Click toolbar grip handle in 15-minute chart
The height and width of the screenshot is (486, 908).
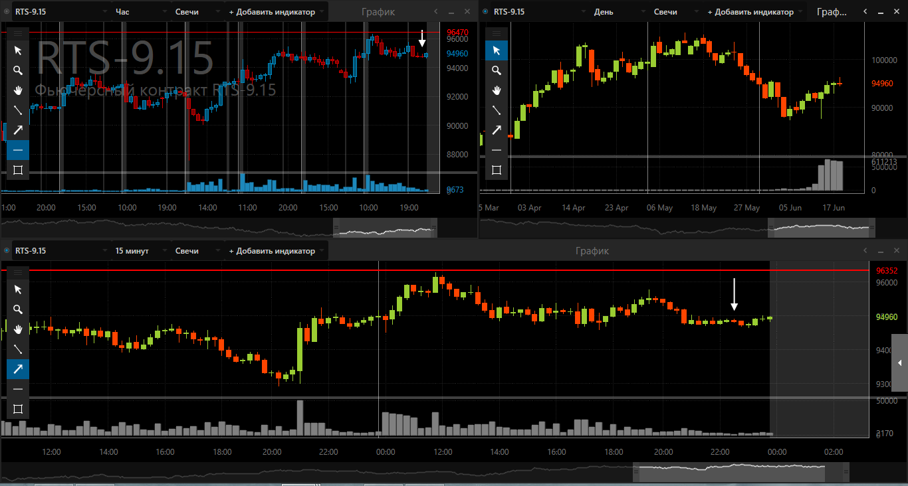18,272
